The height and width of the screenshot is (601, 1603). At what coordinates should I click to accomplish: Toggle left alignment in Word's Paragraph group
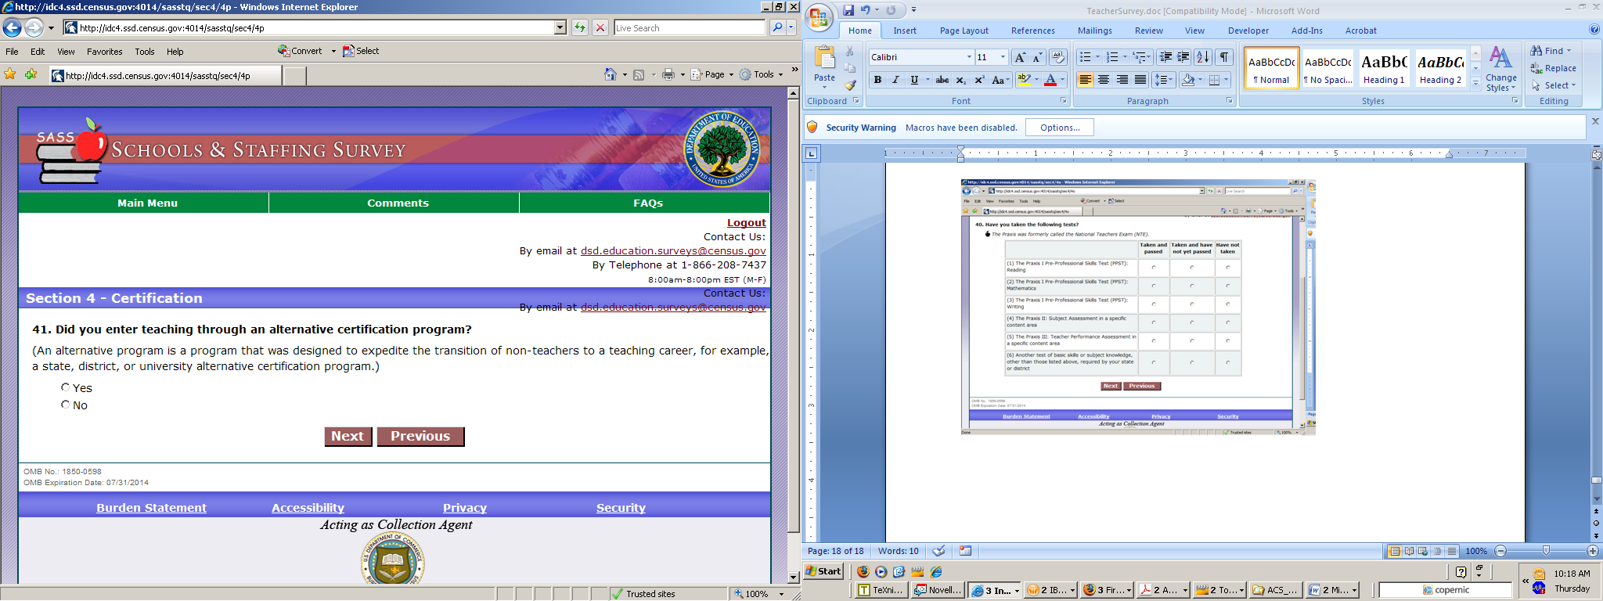1085,80
